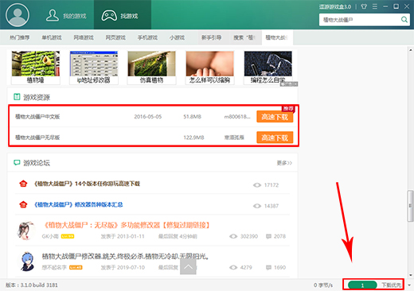Open the skin shirt icon
The image size is (414, 291).
(x=364, y=6)
